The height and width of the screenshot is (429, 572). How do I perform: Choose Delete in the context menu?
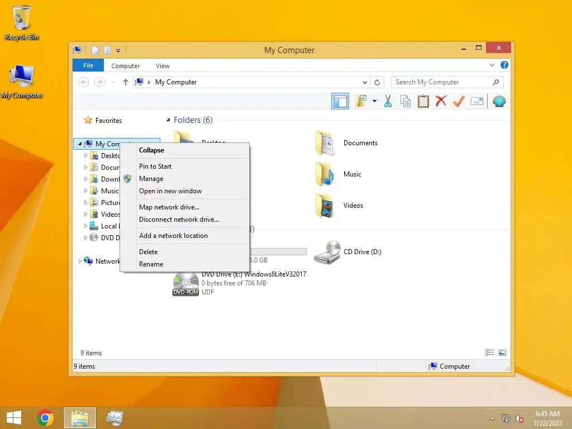[185, 252]
